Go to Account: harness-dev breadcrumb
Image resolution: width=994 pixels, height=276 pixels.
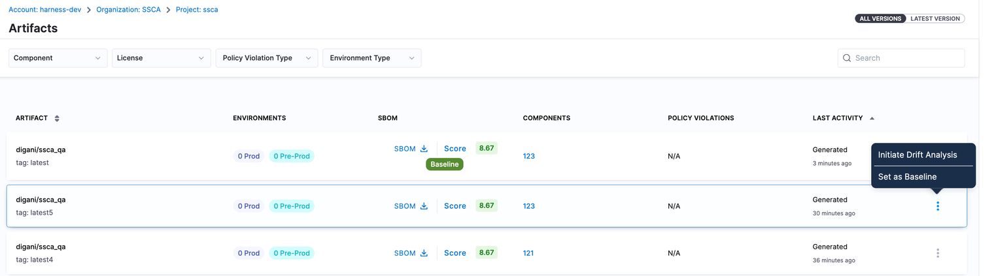pos(44,10)
